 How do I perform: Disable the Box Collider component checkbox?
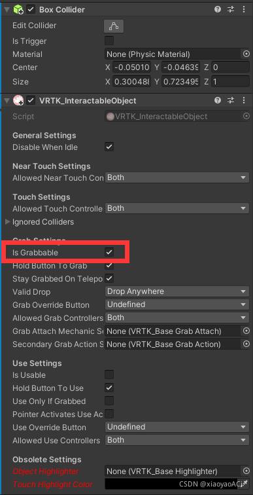click(x=31, y=9)
